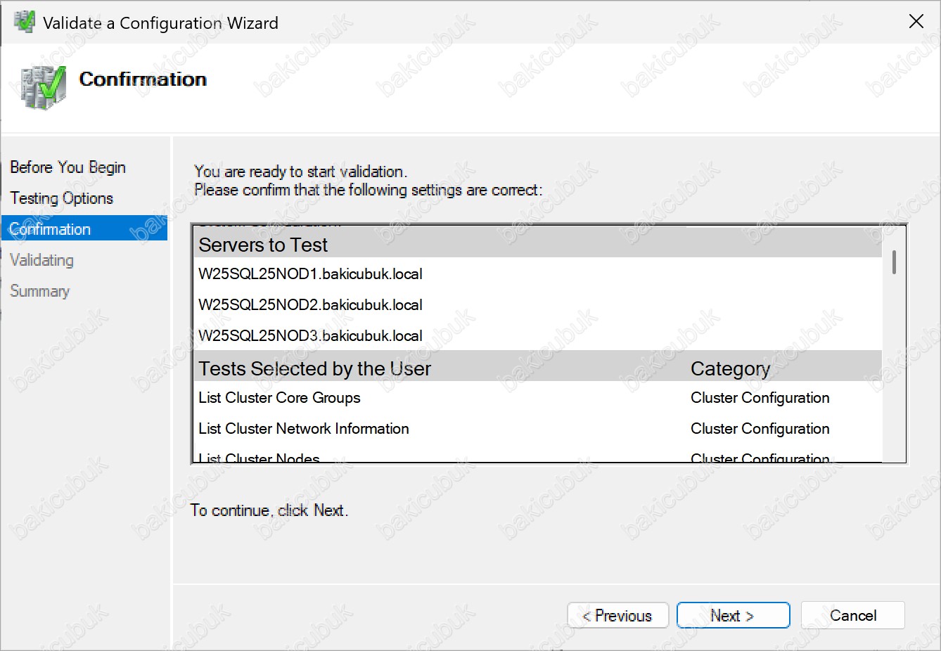The height and width of the screenshot is (651, 941).
Task: Click the Servers to Test header
Action: click(x=263, y=245)
